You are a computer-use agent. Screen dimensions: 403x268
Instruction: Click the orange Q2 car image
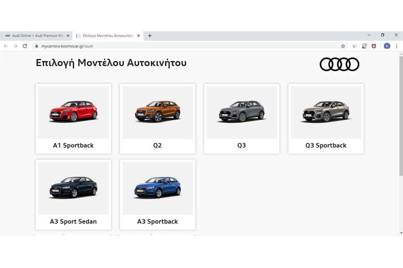158,111
